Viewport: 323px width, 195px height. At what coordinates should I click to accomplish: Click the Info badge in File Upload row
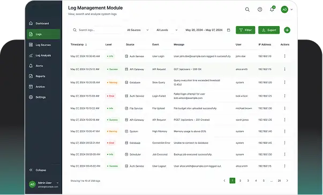(x=110, y=108)
